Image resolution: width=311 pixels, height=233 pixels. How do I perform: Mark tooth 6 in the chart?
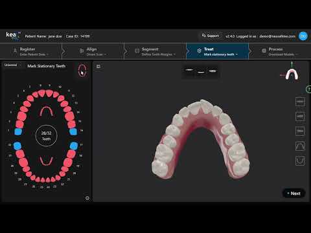tap(30, 98)
